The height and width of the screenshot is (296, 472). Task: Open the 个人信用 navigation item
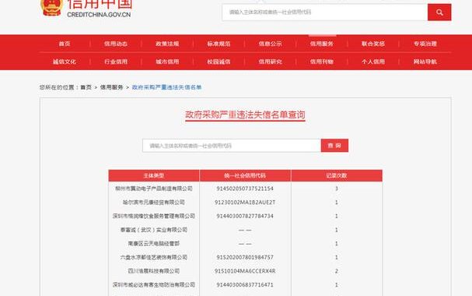[373, 62]
